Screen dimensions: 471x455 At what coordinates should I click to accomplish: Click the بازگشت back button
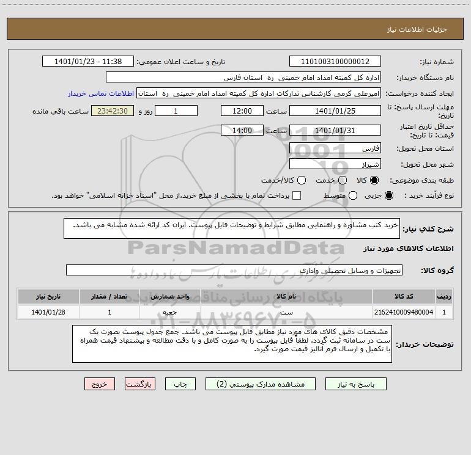point(140,384)
